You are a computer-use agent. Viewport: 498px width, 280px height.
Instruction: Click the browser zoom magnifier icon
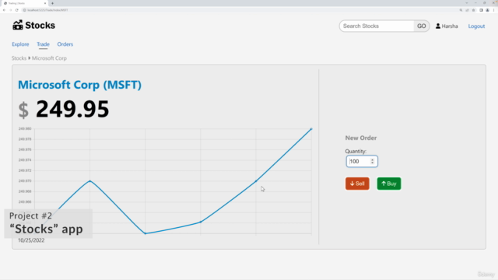[x=461, y=10]
